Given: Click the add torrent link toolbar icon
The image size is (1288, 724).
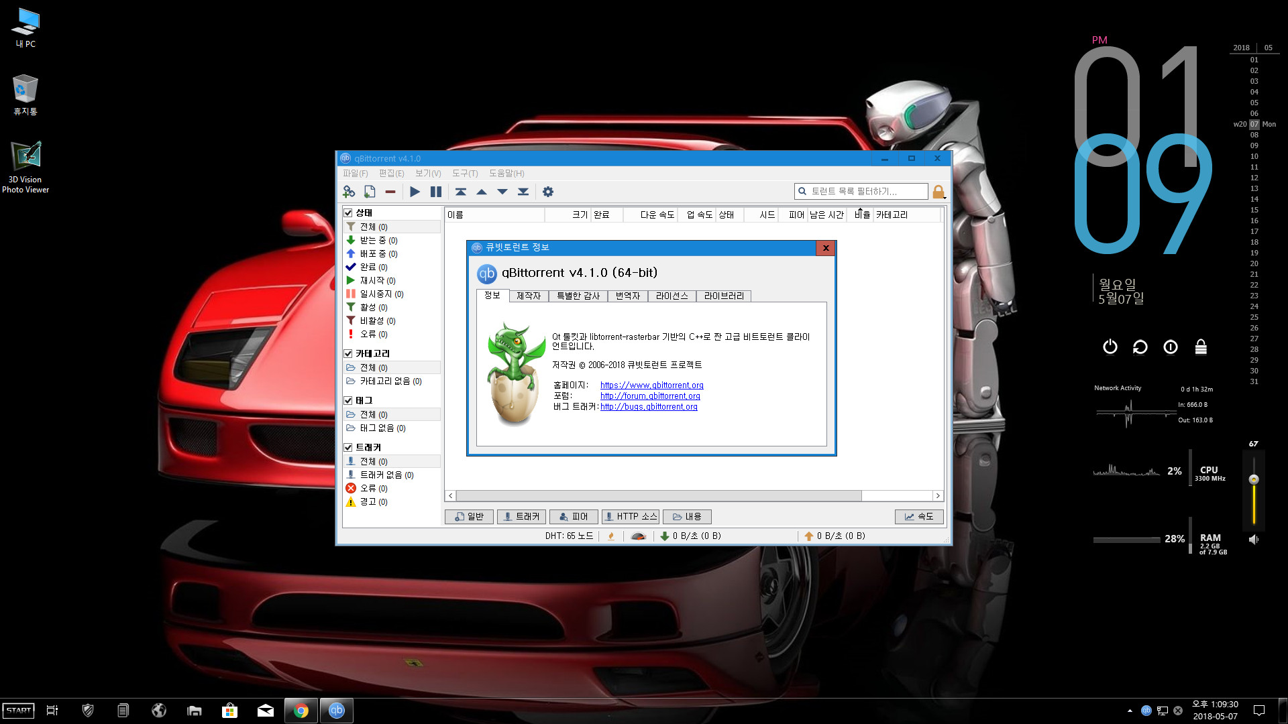Looking at the screenshot, I should pos(349,192).
